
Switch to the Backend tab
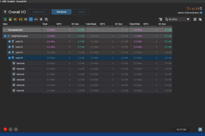61,12
